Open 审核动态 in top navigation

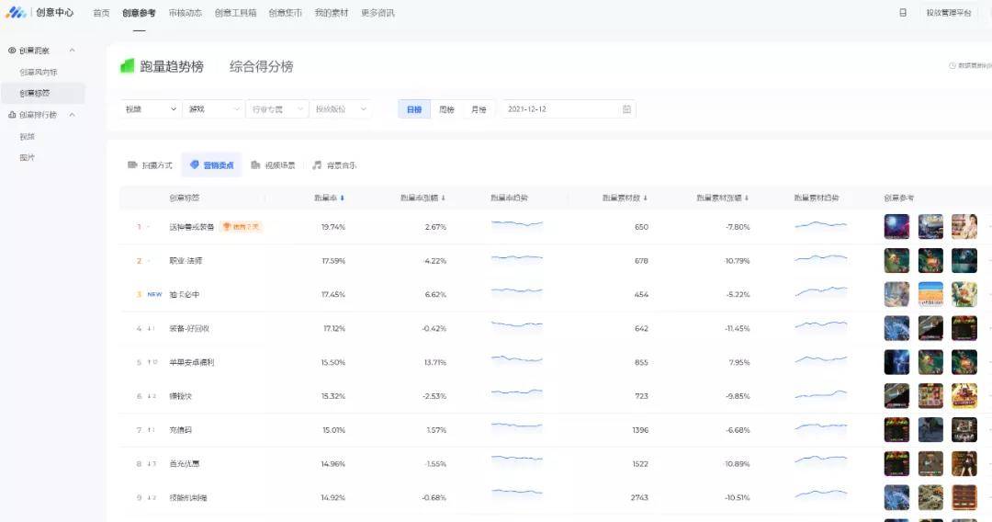(x=185, y=13)
